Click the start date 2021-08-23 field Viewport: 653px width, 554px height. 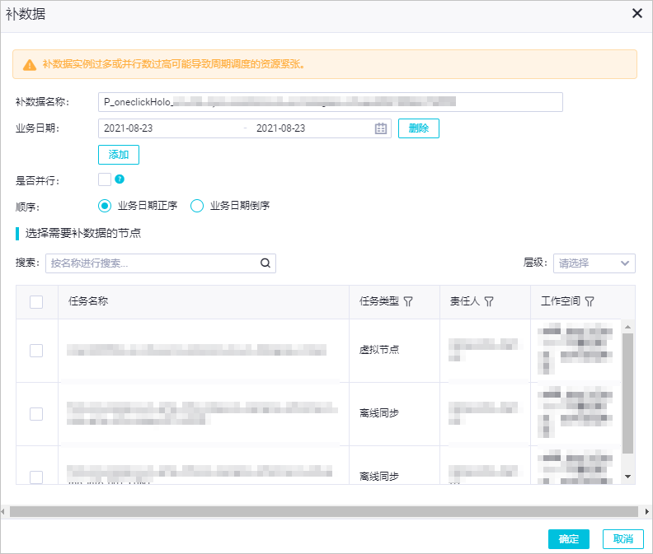tap(129, 128)
